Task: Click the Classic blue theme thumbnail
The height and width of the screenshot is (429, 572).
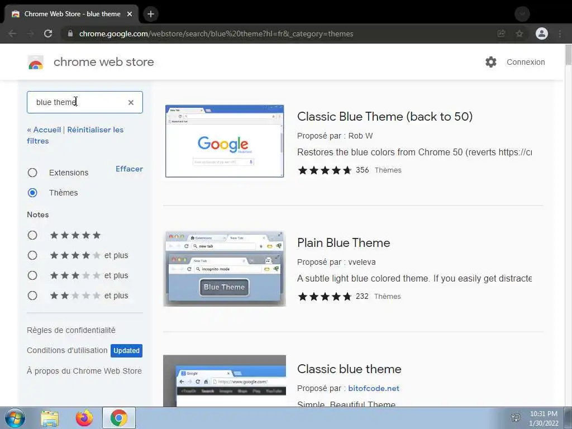Action: [x=225, y=381]
